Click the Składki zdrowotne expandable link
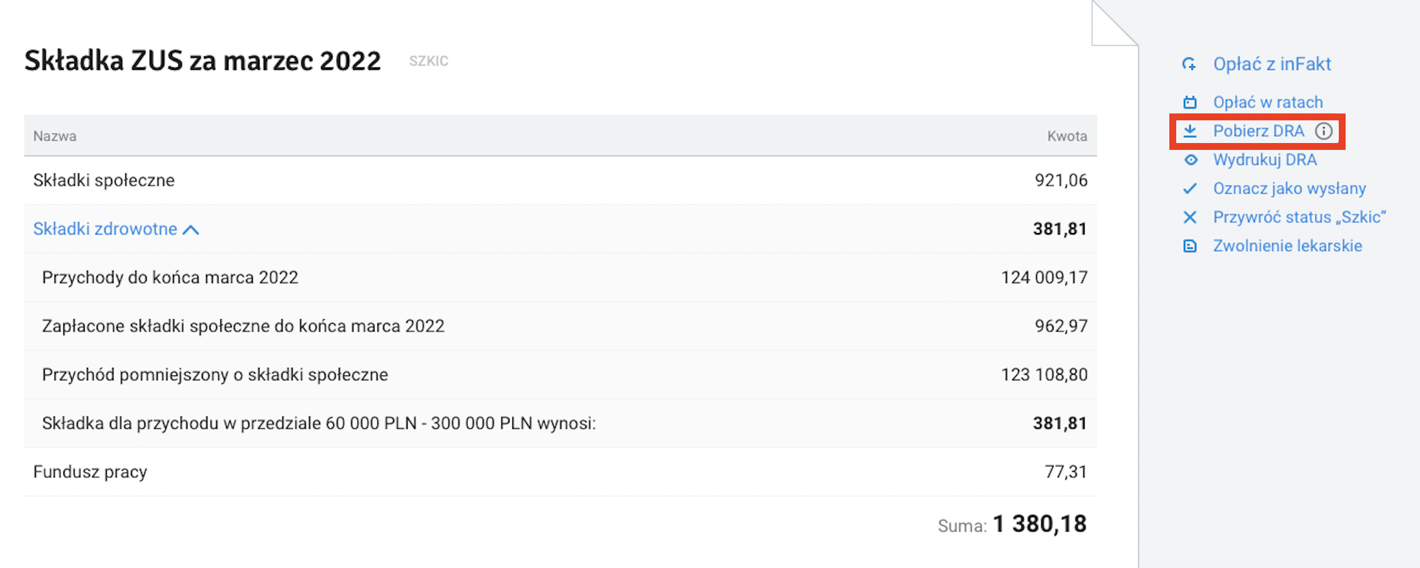The image size is (1420, 568). (105, 229)
